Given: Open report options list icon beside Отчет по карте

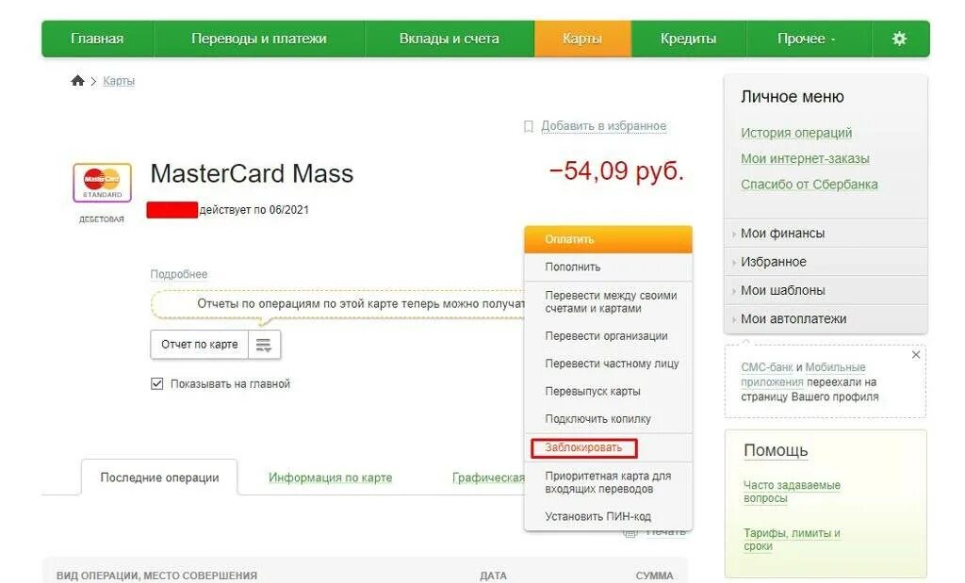Looking at the screenshot, I should [x=264, y=345].
